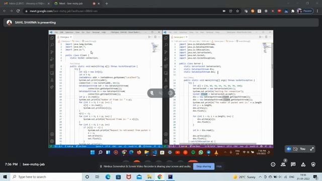Open Manage gear in the Server.java VS Code window
The image size is (322, 181).
tap(166, 141)
